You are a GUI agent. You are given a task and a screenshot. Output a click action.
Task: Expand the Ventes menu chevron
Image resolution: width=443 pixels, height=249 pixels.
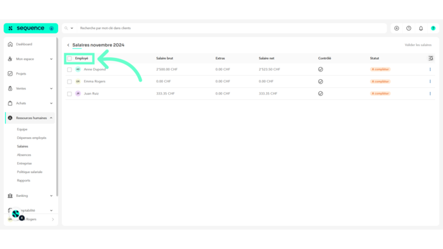pos(51,89)
